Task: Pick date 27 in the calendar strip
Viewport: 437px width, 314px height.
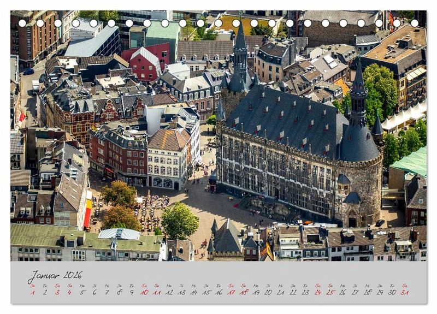Action: (x=355, y=293)
